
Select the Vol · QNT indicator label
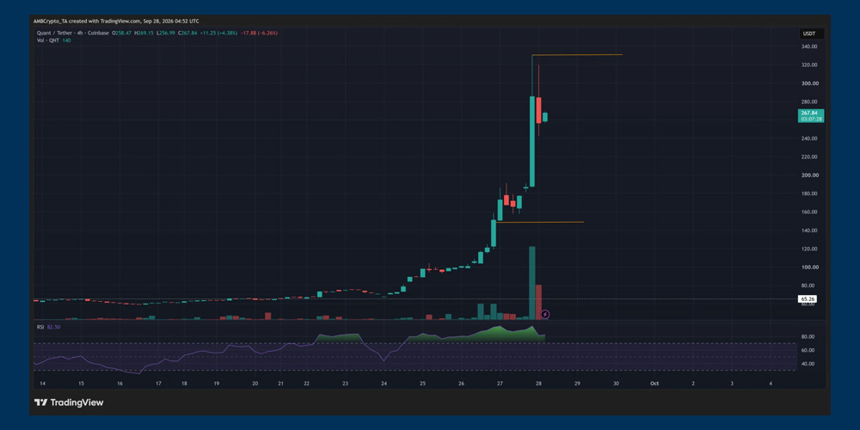[x=47, y=40]
